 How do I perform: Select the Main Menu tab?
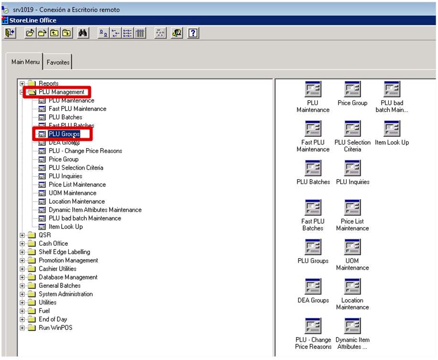point(25,62)
